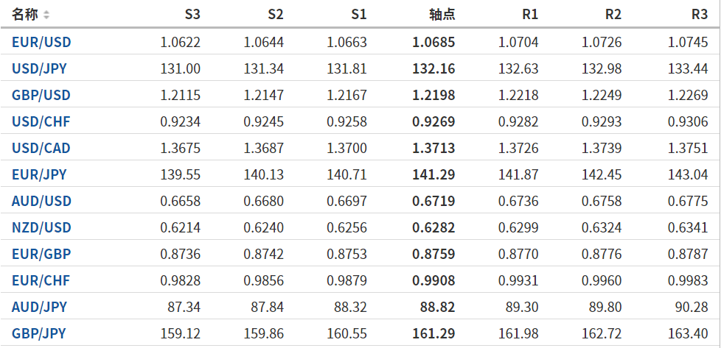Select the AUD/JPY pair link

click(39, 307)
